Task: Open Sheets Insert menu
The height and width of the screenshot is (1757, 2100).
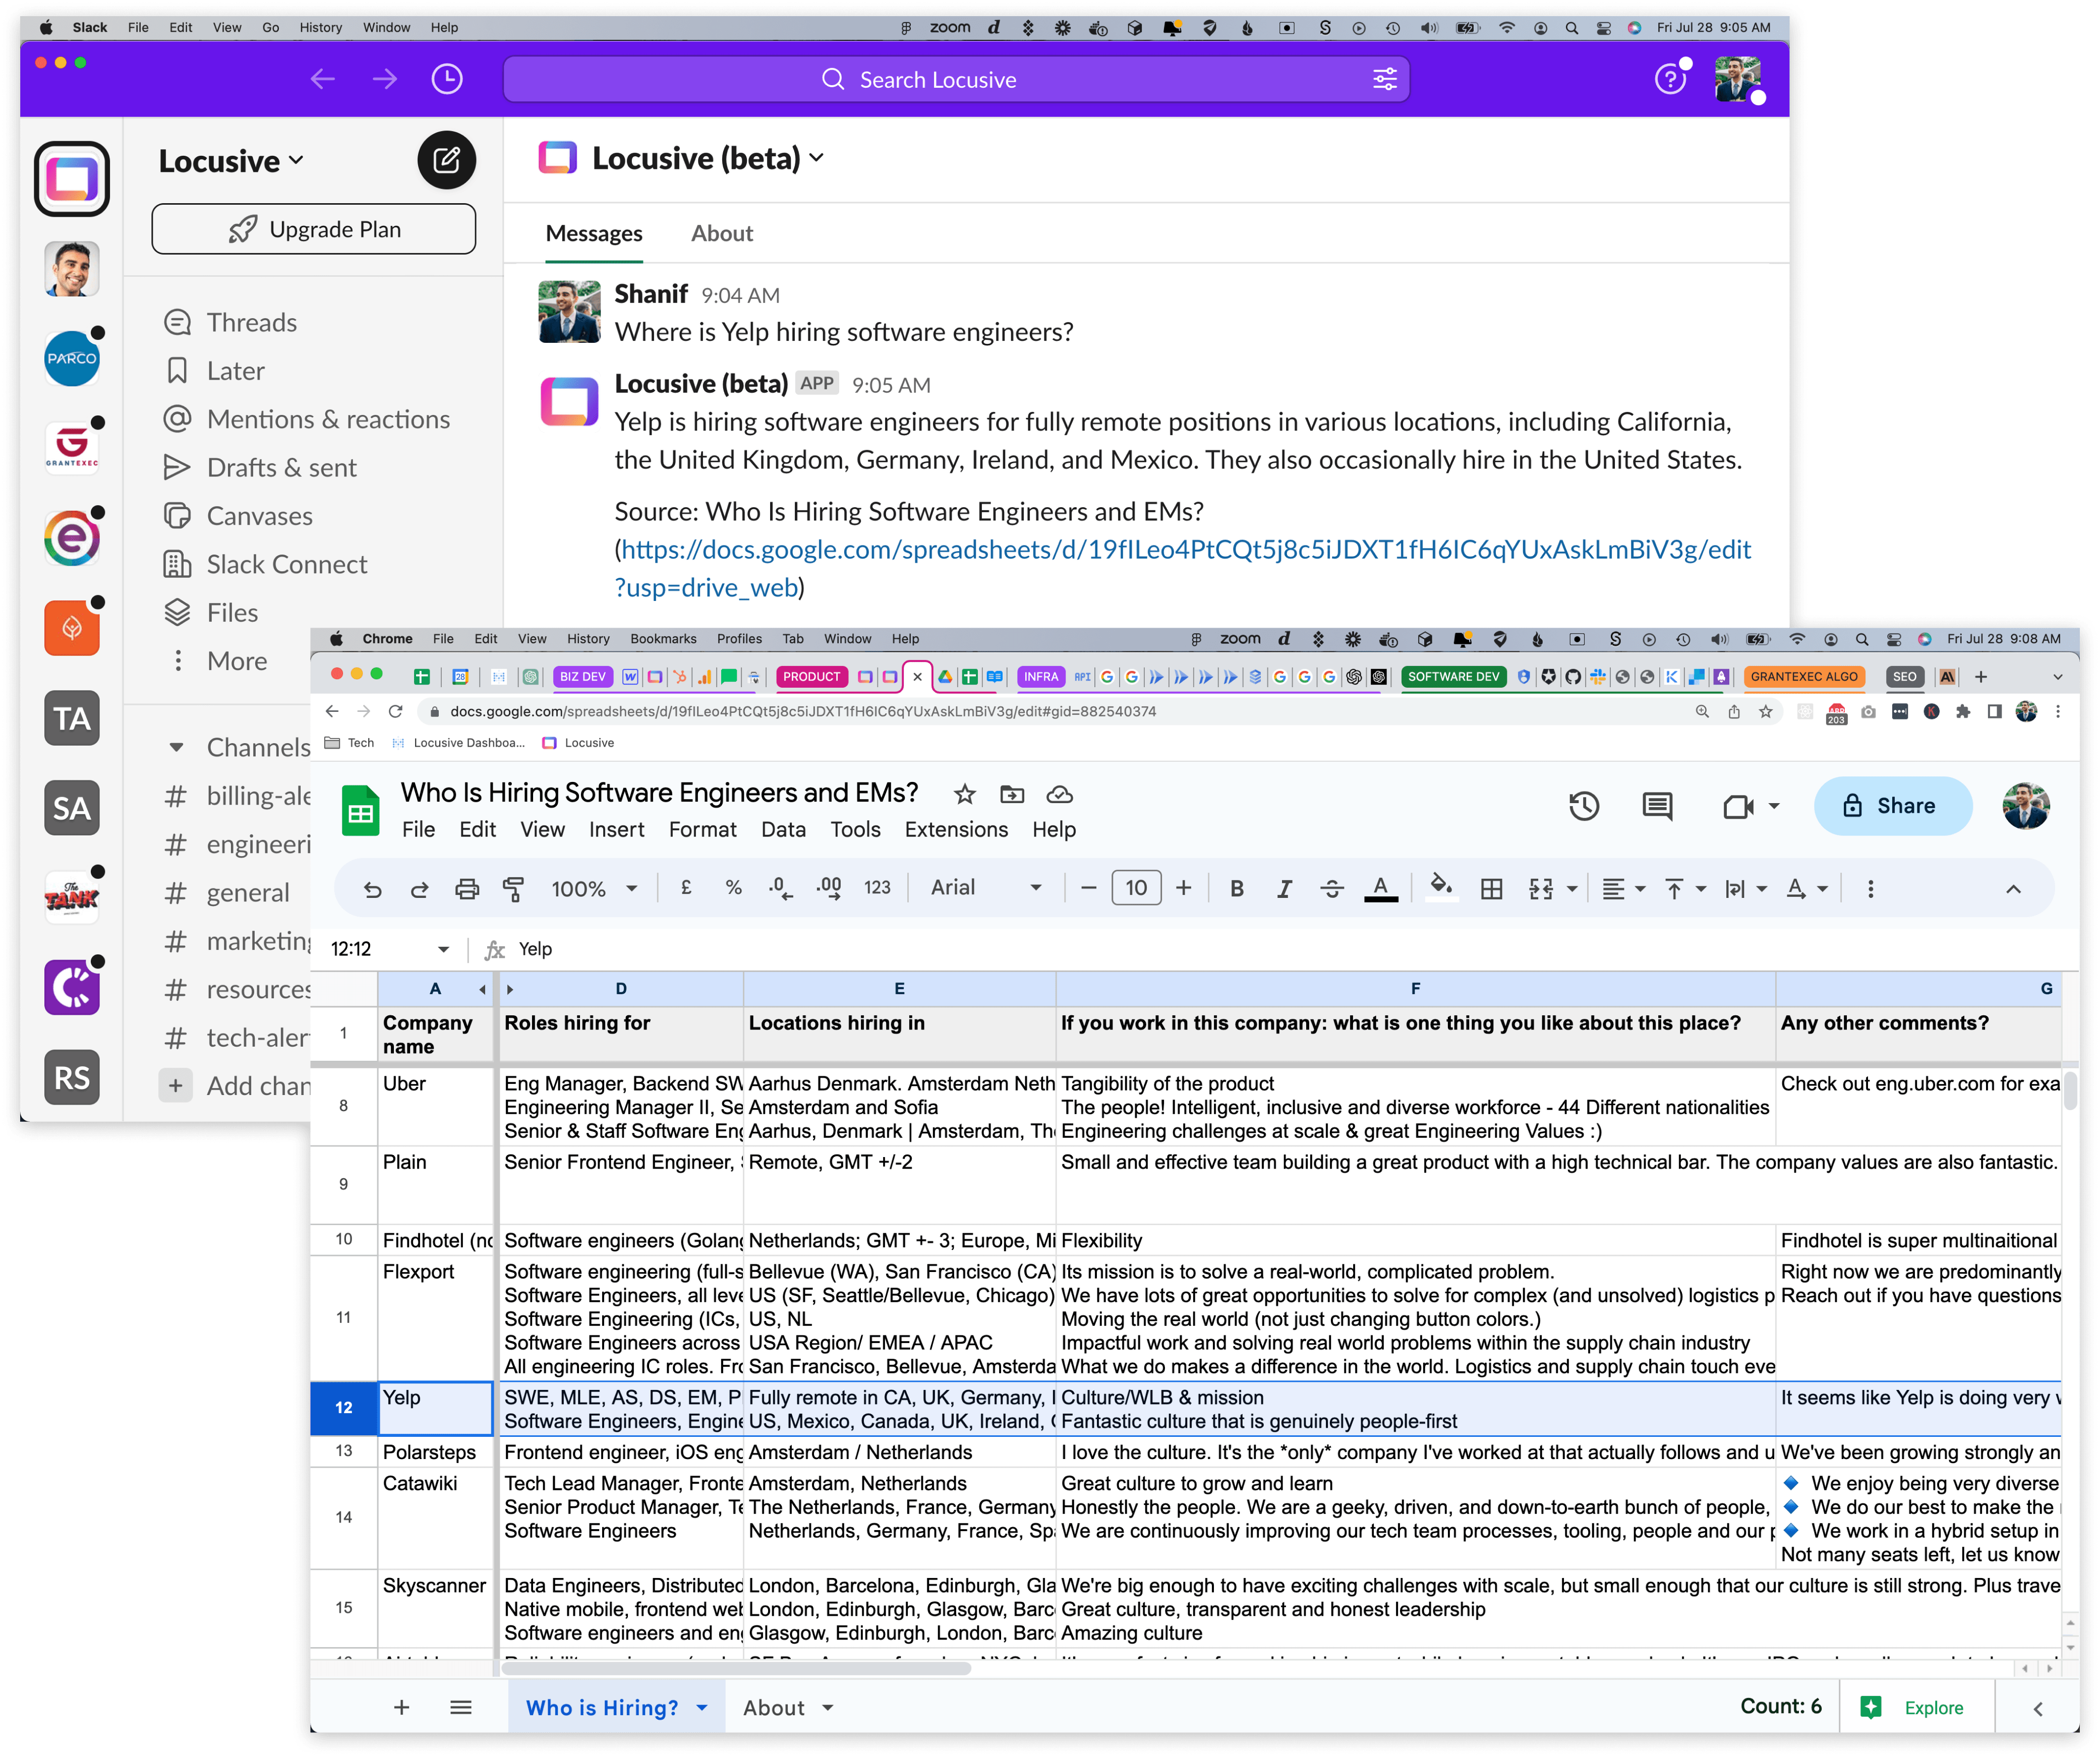Action: point(616,829)
